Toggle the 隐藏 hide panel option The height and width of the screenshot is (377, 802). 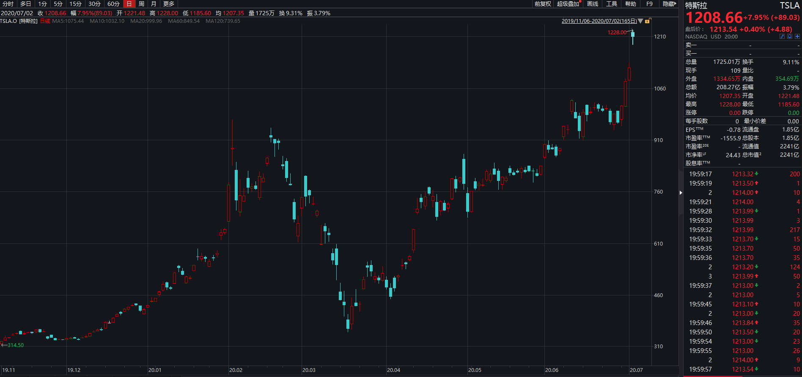coord(669,4)
